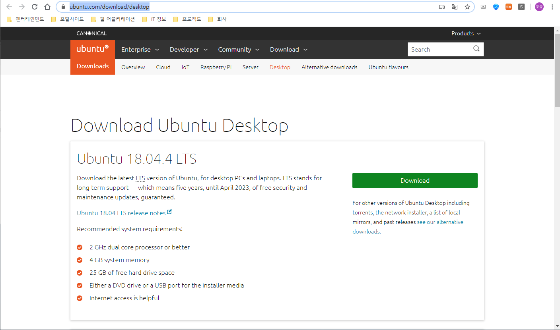
Task: Open the orange Ex extension icon
Action: [509, 7]
